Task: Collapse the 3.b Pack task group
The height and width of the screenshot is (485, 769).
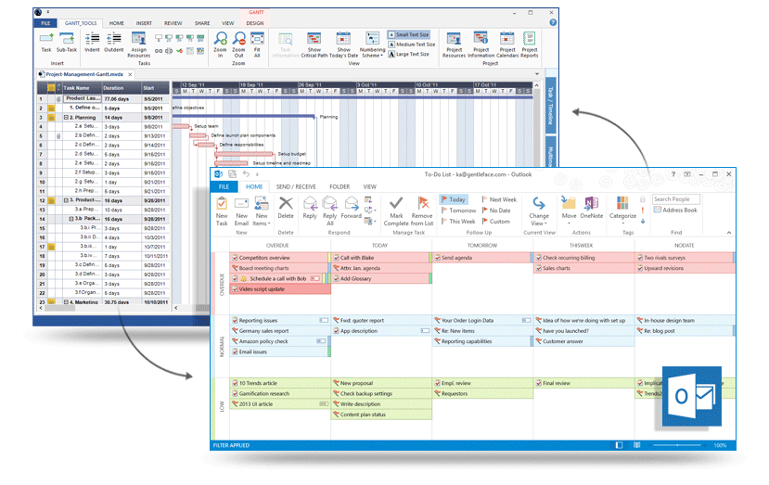Action: (x=71, y=219)
